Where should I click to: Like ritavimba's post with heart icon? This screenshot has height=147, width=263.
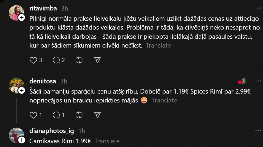coord(33,60)
